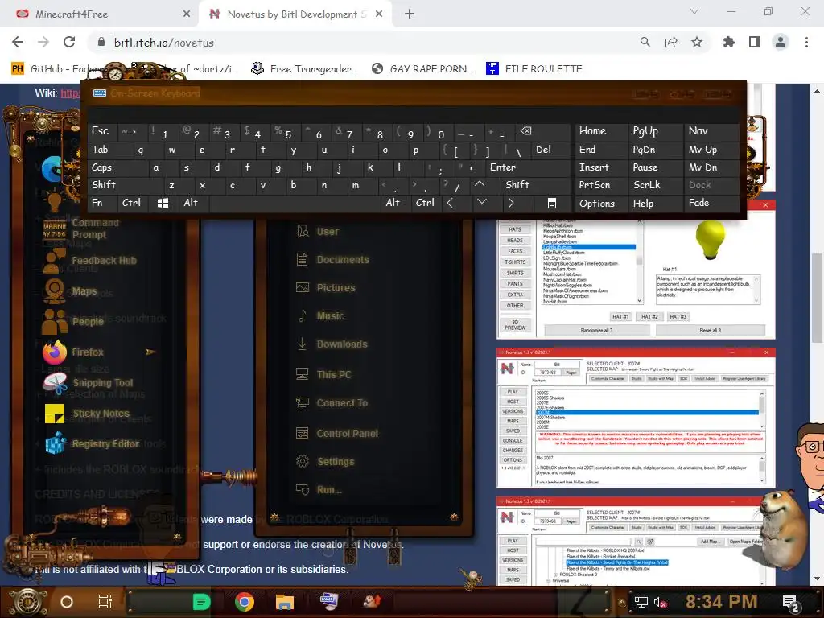Open Sticky Notes from Start menu
The image size is (824, 618).
click(x=101, y=414)
